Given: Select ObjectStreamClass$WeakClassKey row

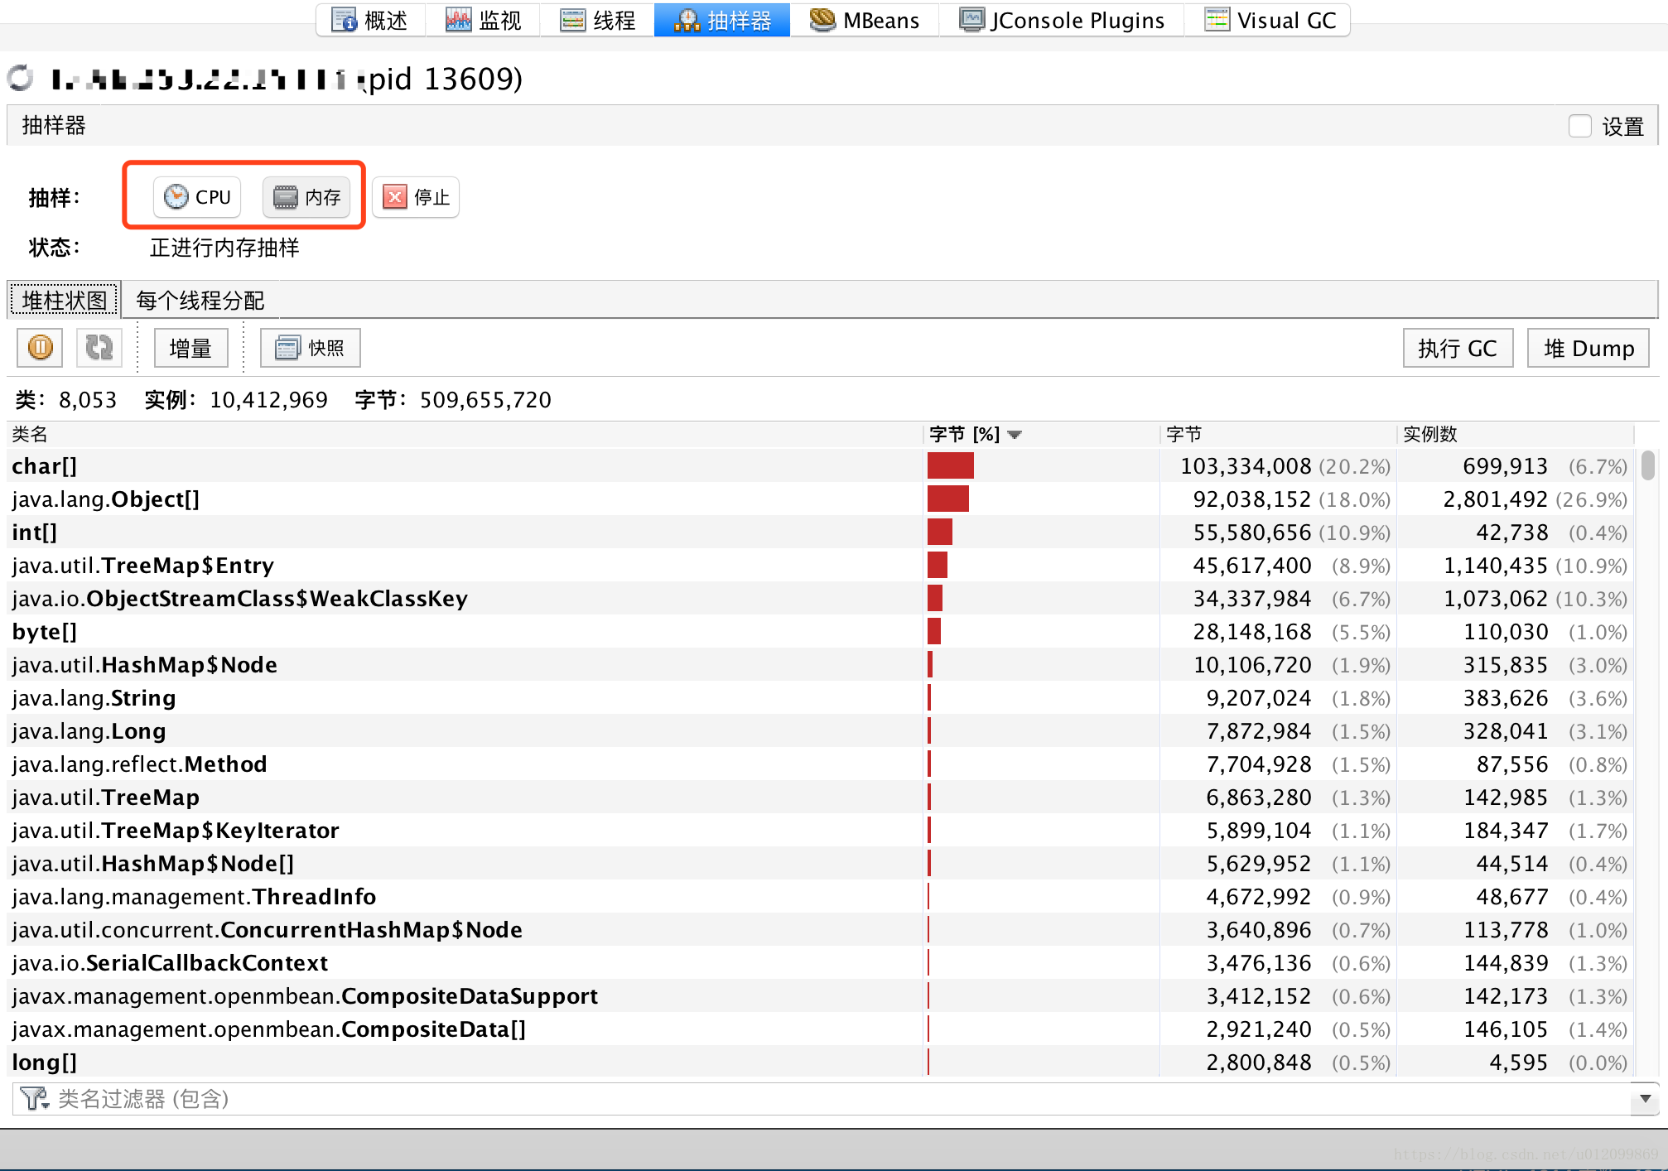Looking at the screenshot, I should (x=820, y=598).
